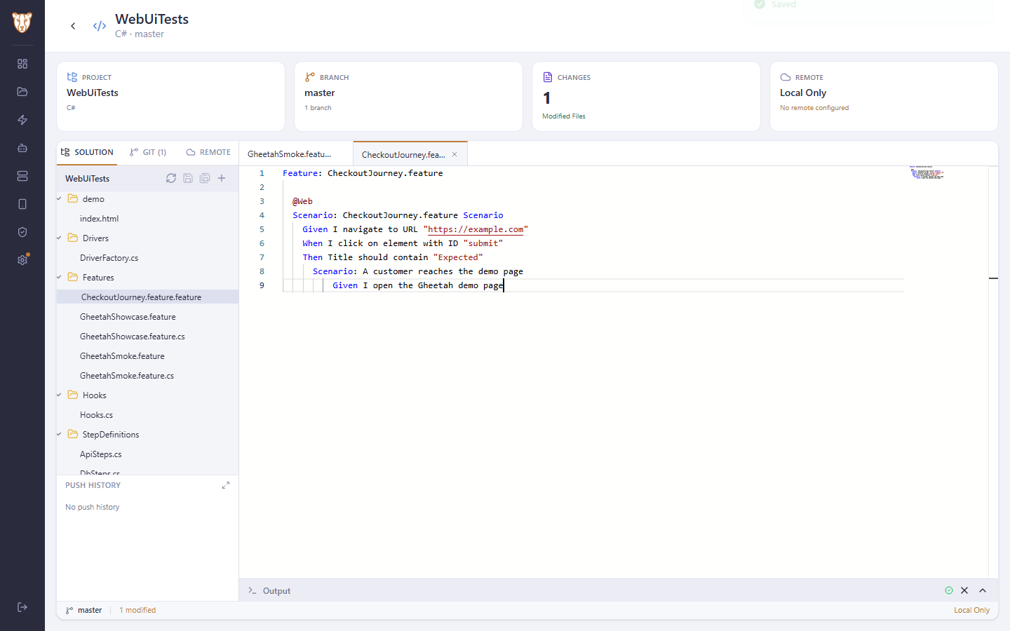This screenshot has width=1010, height=631.
Task: Open the projects folder icon in sidebar
Action: point(22,92)
